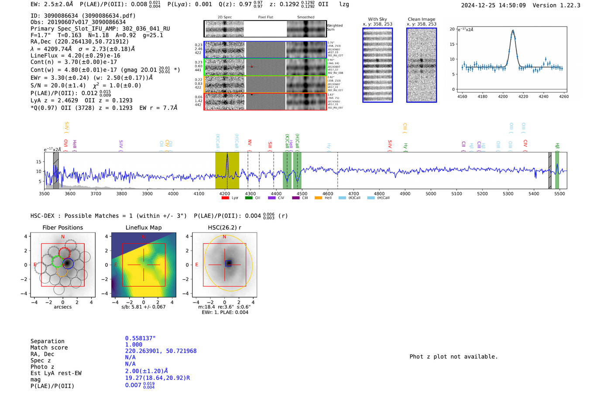Image resolution: width=611 pixels, height=416 pixels.
Task: Click the full spectrum line plot
Action: [x=305, y=171]
